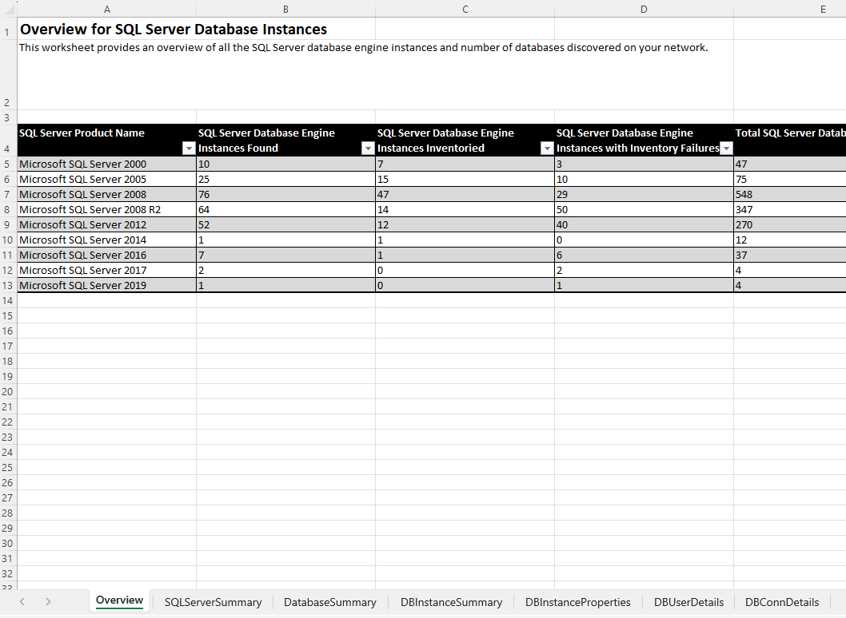Click total databases value 270 for SQL Server 2012
Viewport: 846px width, 618px height.
coord(790,224)
